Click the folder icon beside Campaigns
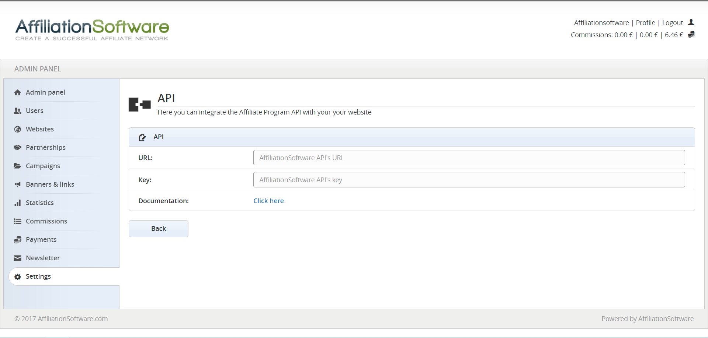This screenshot has width=708, height=338. 17,166
